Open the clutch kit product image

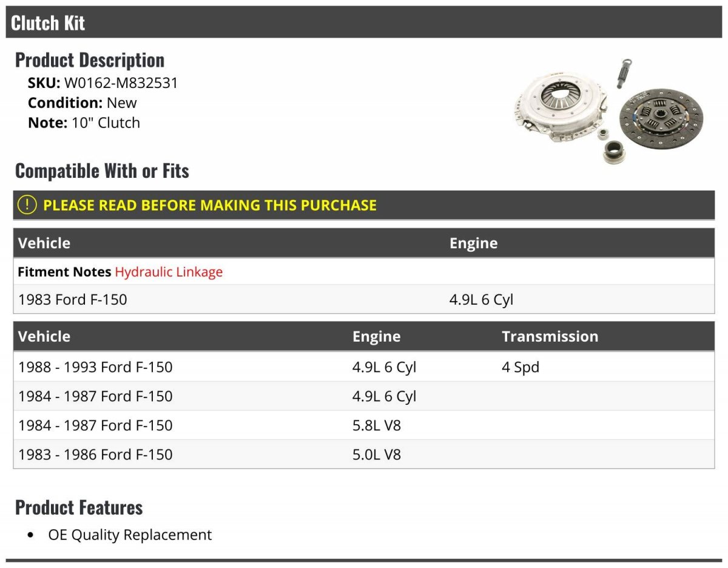click(x=608, y=110)
